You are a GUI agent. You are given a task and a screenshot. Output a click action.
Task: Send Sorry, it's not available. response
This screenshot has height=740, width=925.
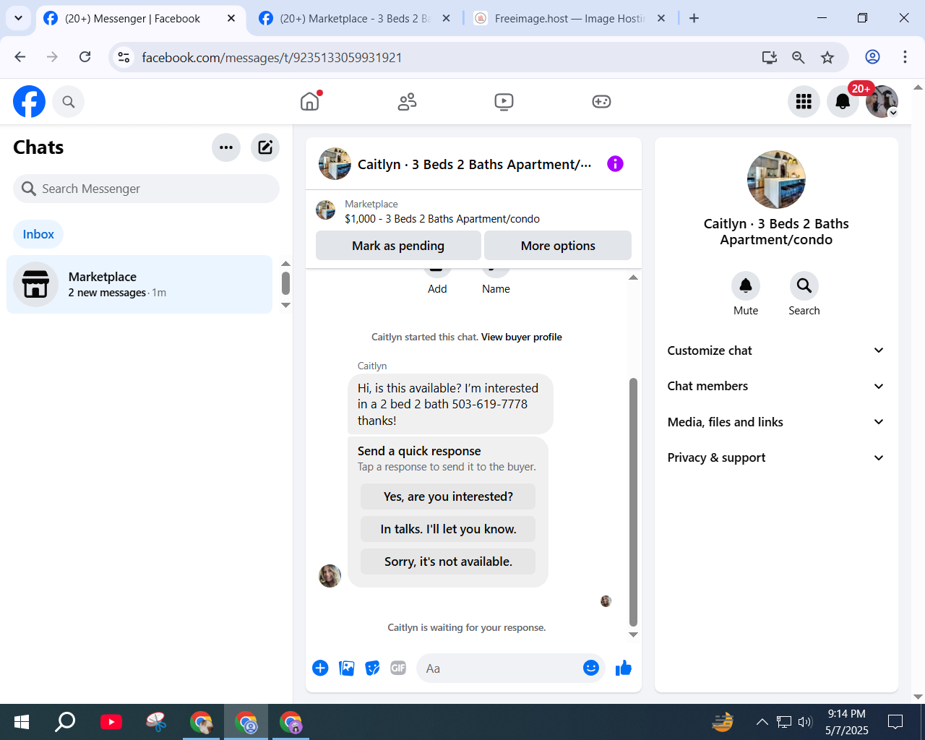(448, 562)
